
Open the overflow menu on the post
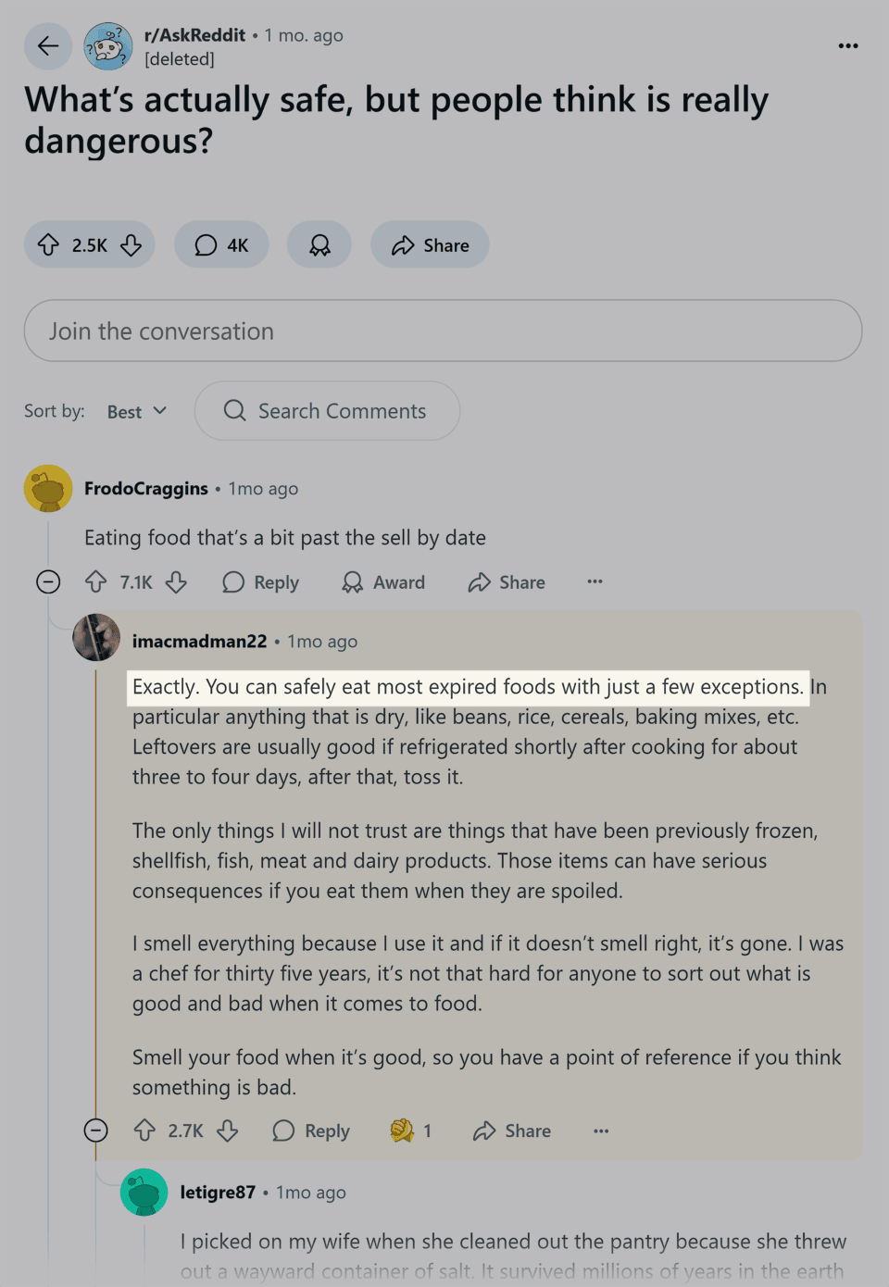pos(847,45)
